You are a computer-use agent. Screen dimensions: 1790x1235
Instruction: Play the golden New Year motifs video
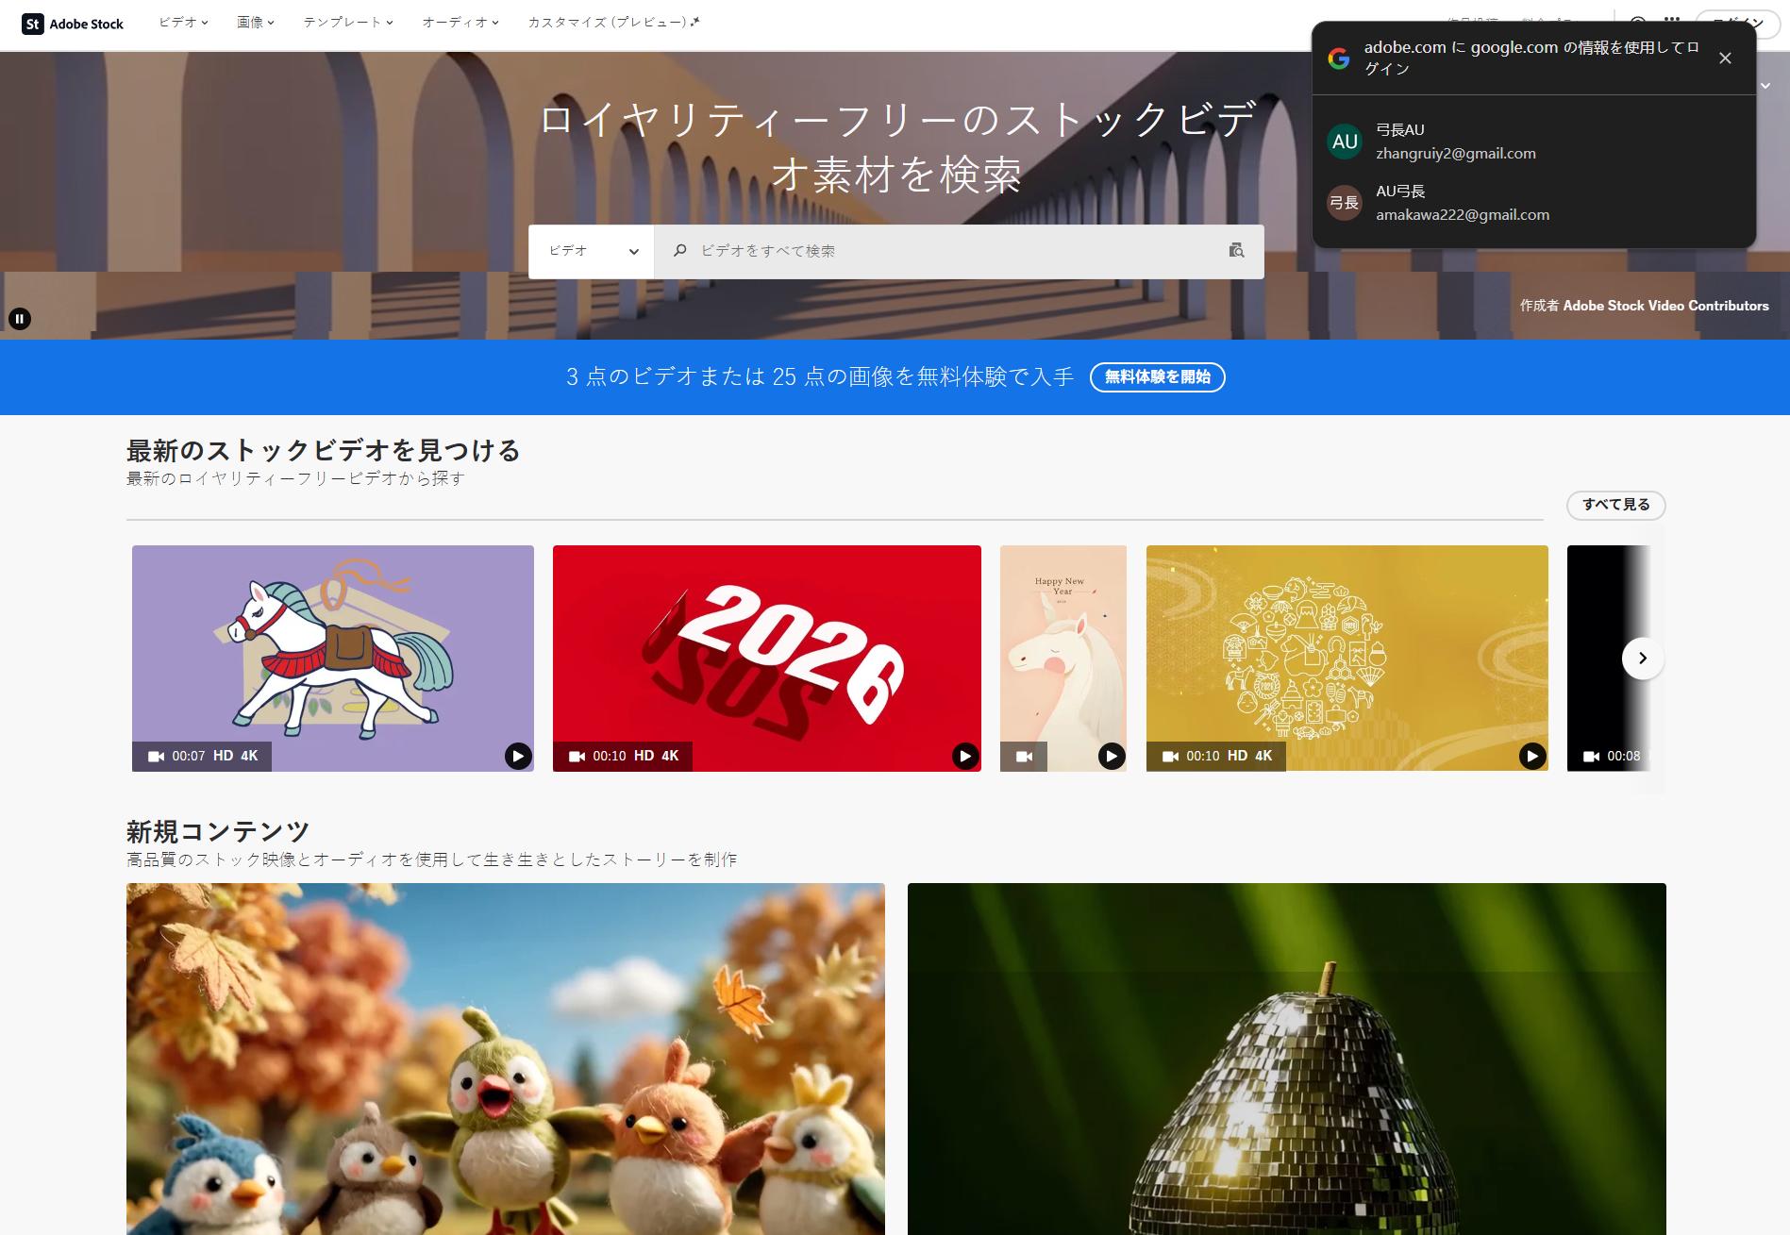pyautogui.click(x=1532, y=754)
